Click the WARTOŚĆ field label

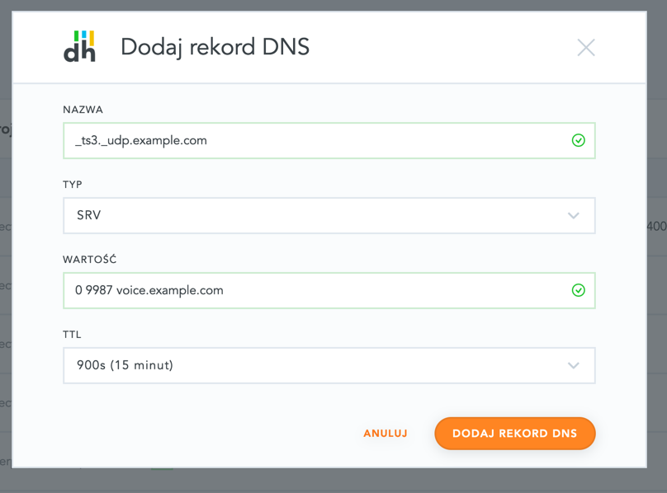click(x=89, y=260)
